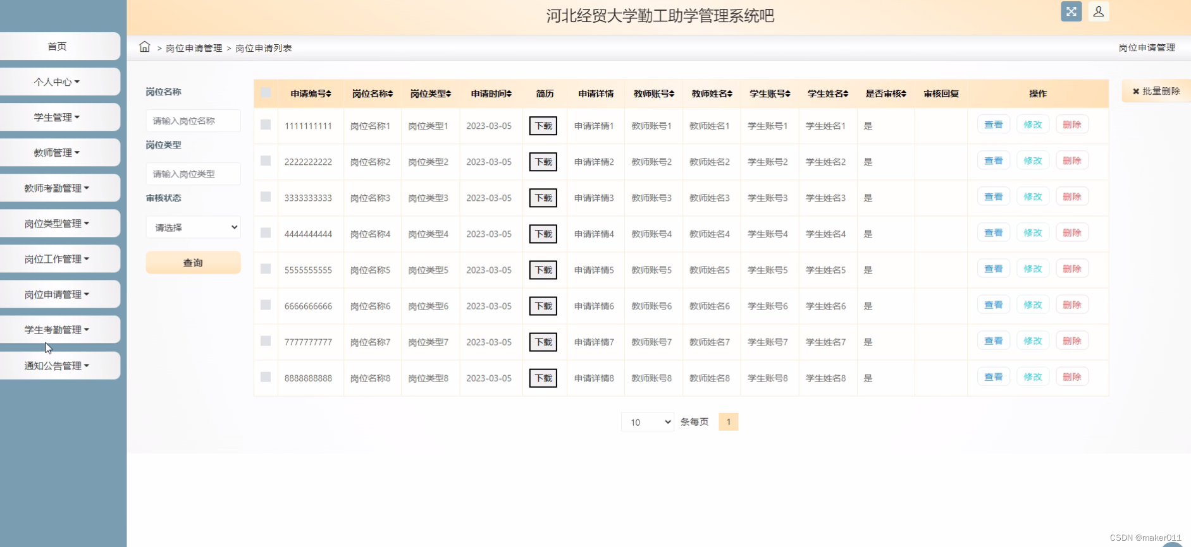Sort by 学生姓名 column arrows
The height and width of the screenshot is (547, 1191).
point(846,93)
